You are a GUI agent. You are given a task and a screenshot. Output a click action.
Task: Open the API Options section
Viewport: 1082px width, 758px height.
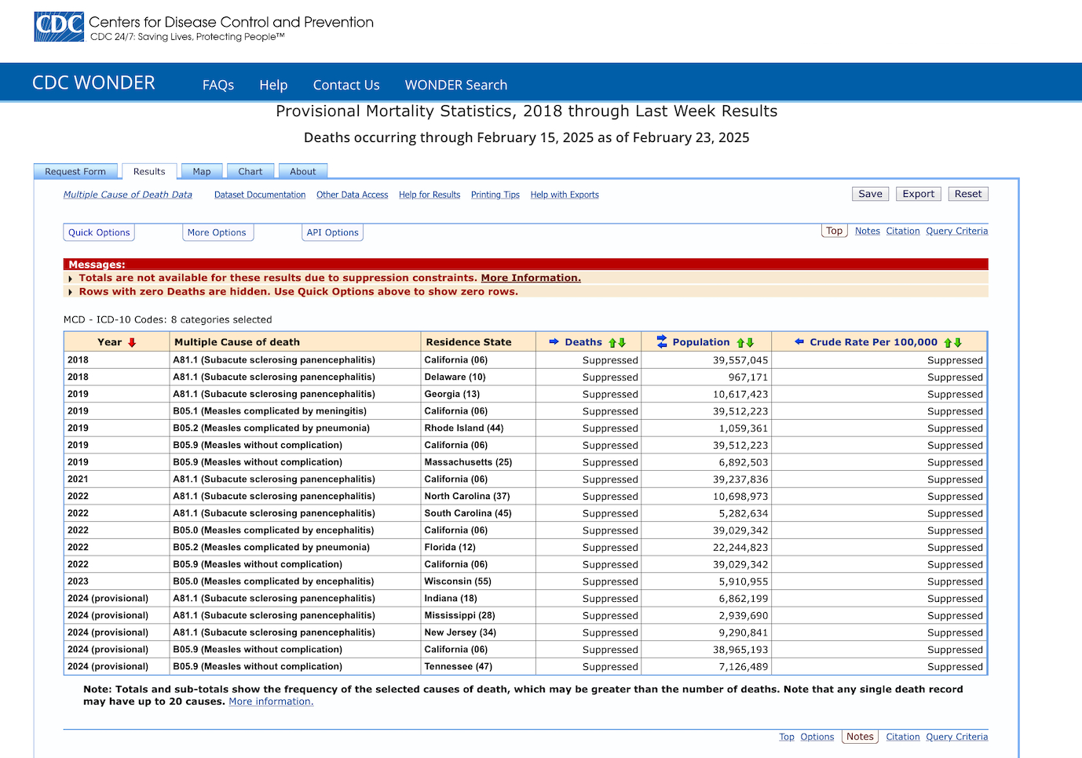coord(332,233)
